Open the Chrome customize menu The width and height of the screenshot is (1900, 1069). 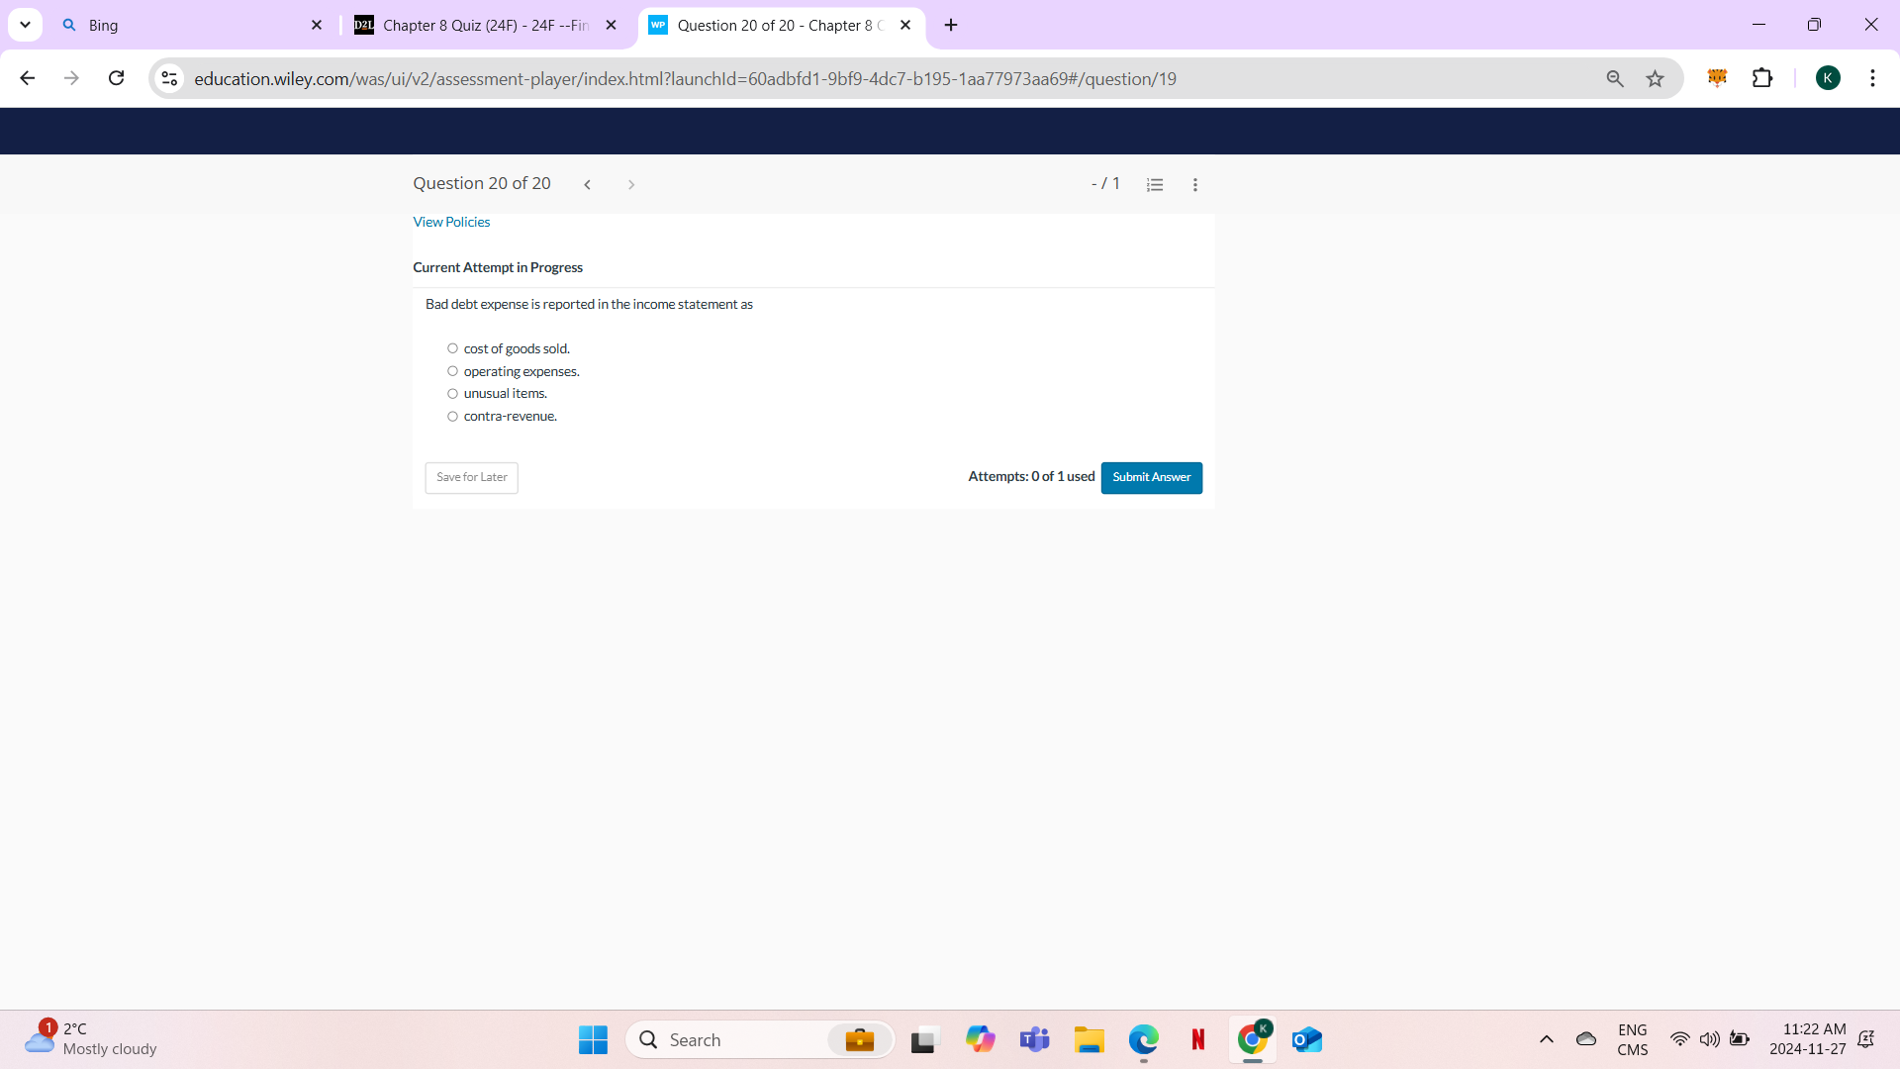coord(1872,78)
